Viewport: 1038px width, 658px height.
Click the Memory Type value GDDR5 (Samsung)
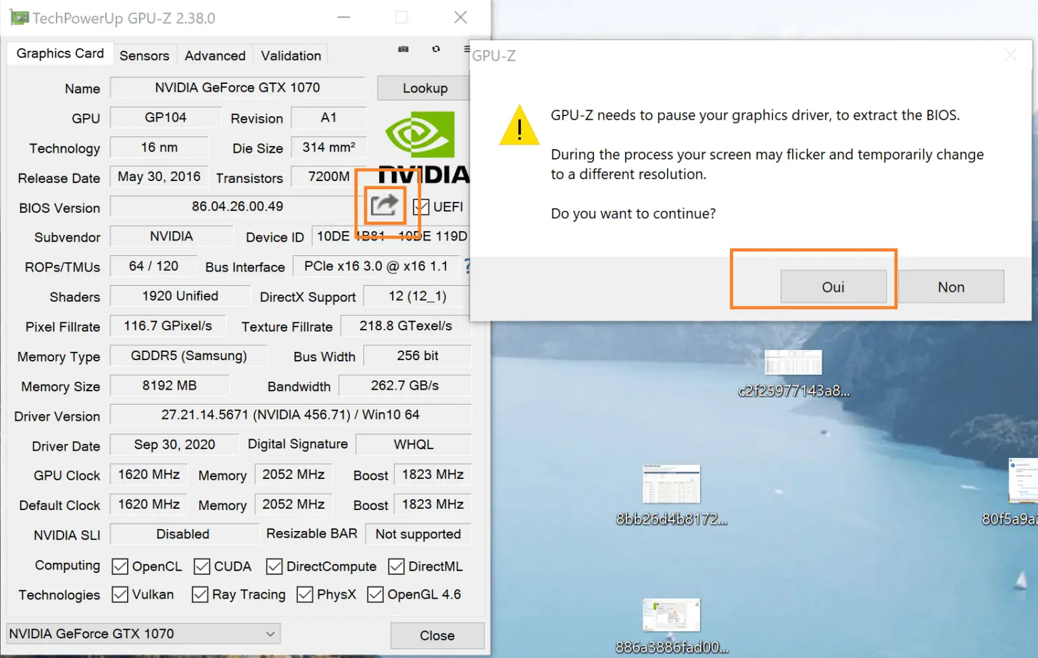pos(189,355)
